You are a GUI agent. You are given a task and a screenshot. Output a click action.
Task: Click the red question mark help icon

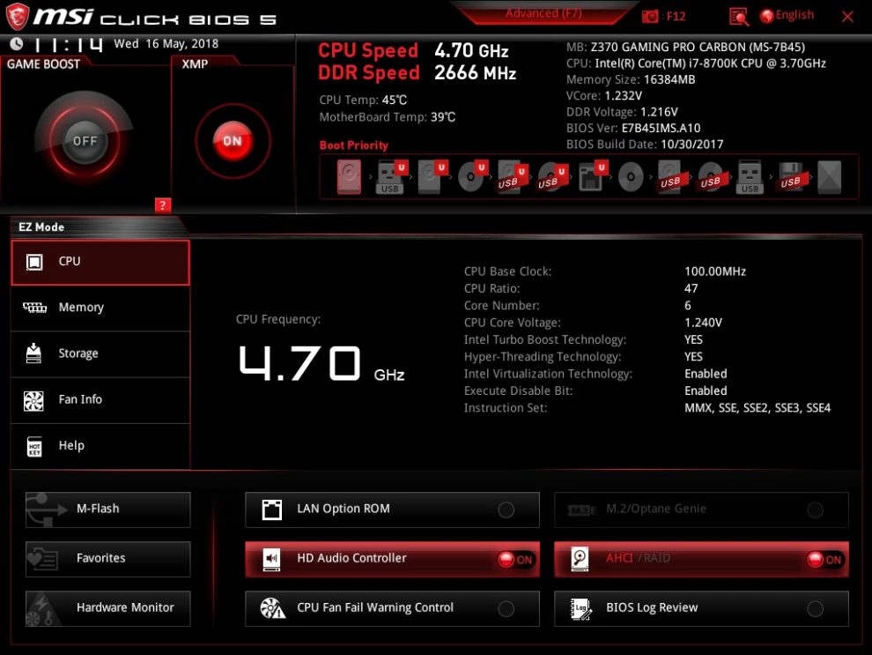[x=162, y=205]
